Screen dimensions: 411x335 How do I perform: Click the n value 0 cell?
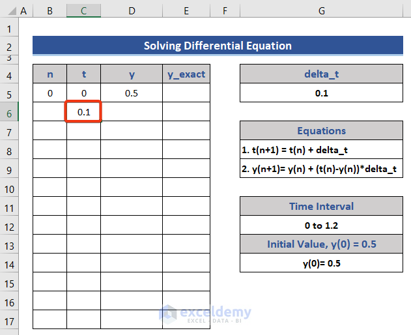pyautogui.click(x=50, y=93)
